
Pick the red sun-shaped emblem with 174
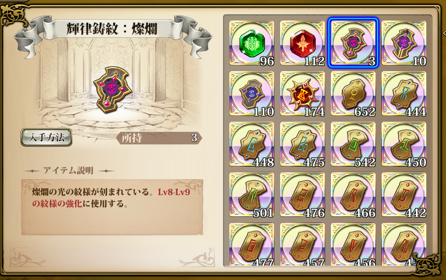(302, 93)
